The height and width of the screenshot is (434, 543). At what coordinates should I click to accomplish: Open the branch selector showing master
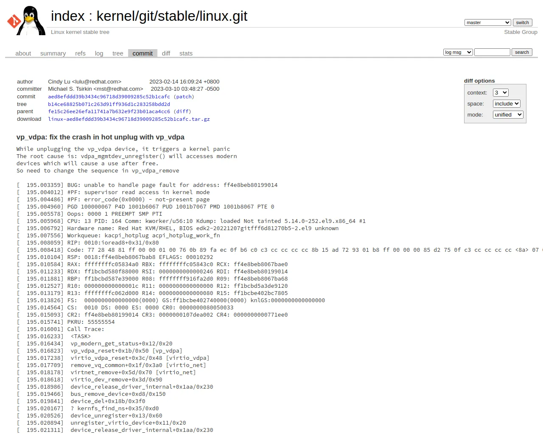tap(487, 22)
